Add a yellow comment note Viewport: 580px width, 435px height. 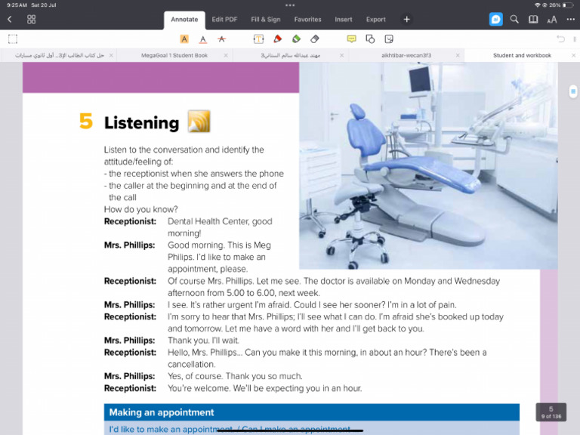coord(351,39)
